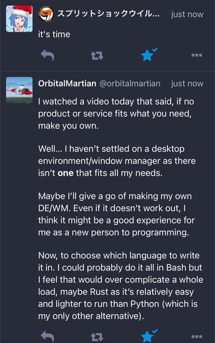The image size is (215, 343).
Task: Reply to OrbitalMartian's post
Action: 48,336
